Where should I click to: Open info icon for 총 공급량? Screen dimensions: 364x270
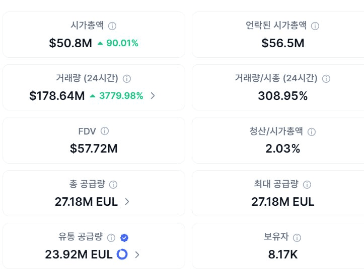tap(113, 185)
